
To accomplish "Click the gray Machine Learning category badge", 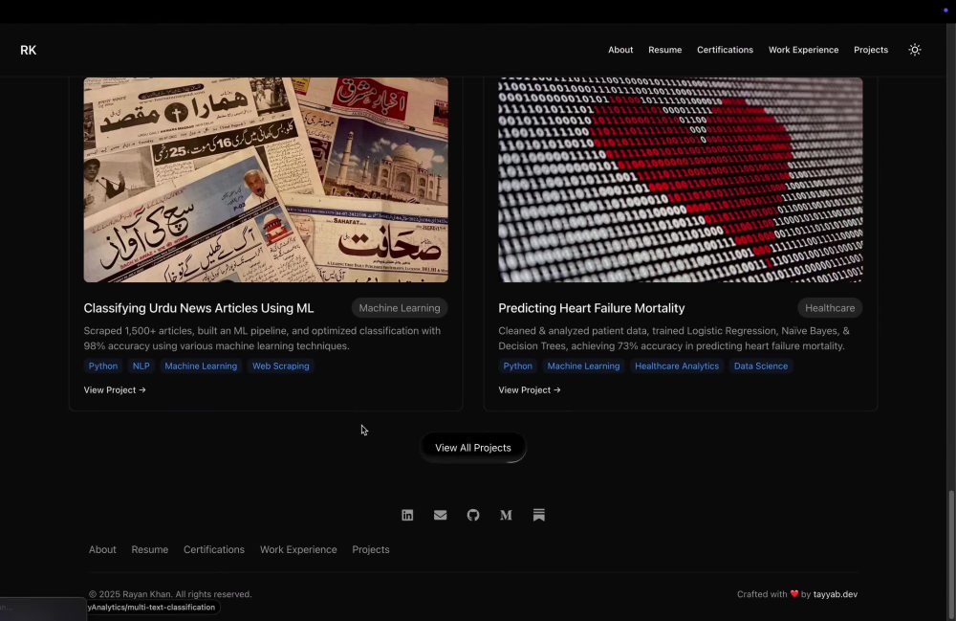I will (x=400, y=308).
